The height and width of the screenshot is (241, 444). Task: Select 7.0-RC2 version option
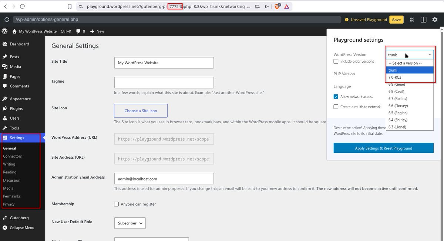(410, 77)
